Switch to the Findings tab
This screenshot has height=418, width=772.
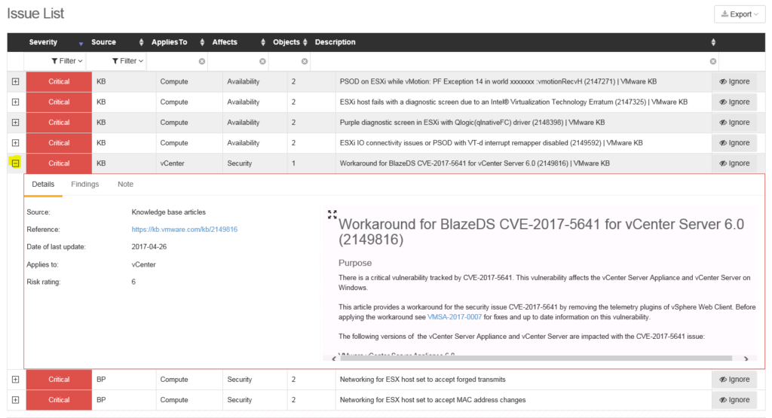[x=84, y=185]
